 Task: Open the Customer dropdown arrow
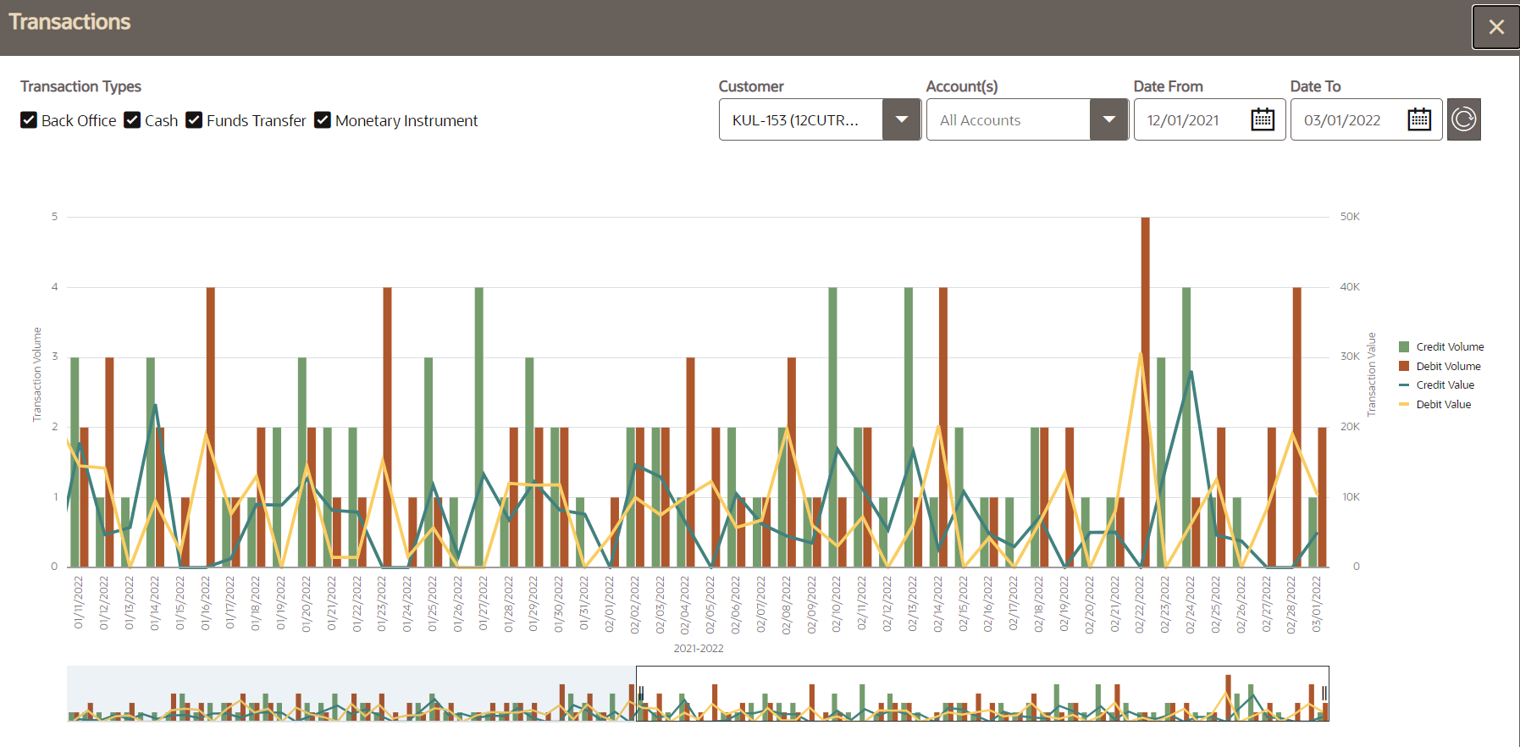902,119
